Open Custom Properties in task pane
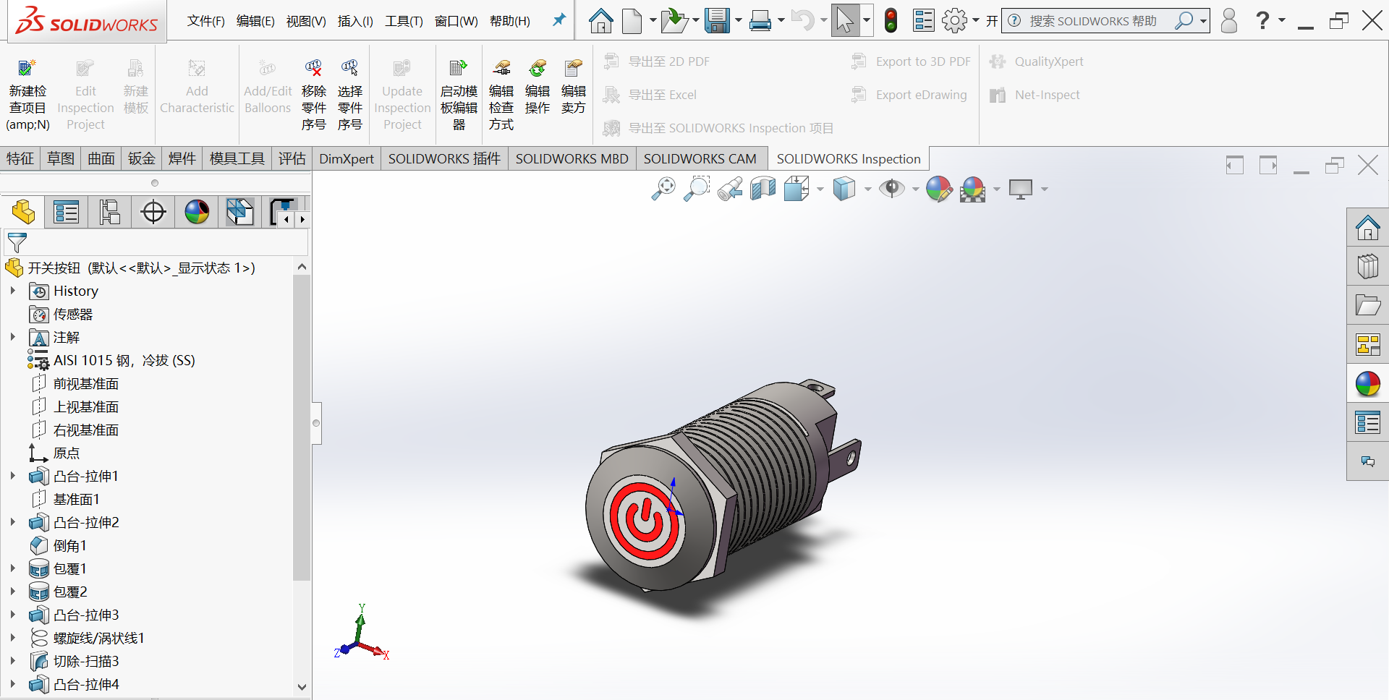Image resolution: width=1389 pixels, height=700 pixels. (1367, 423)
